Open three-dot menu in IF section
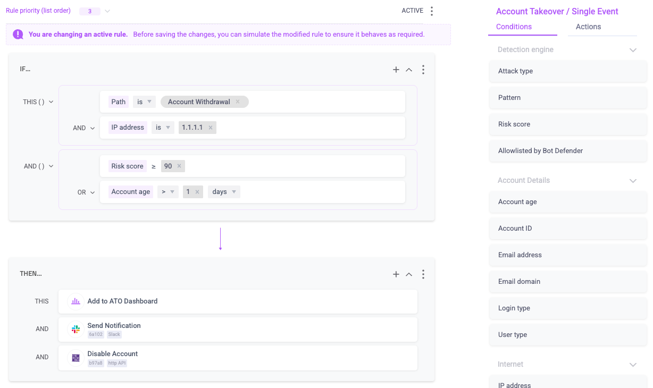This screenshot has height=388, width=653. [423, 70]
